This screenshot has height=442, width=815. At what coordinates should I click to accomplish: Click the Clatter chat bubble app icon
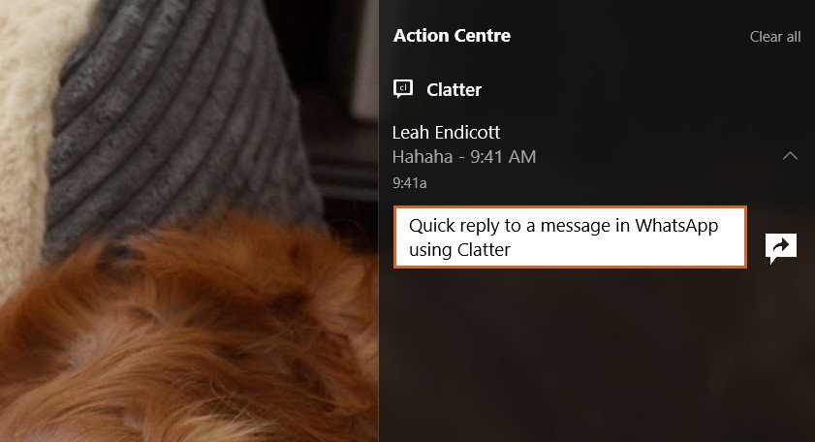pyautogui.click(x=403, y=89)
